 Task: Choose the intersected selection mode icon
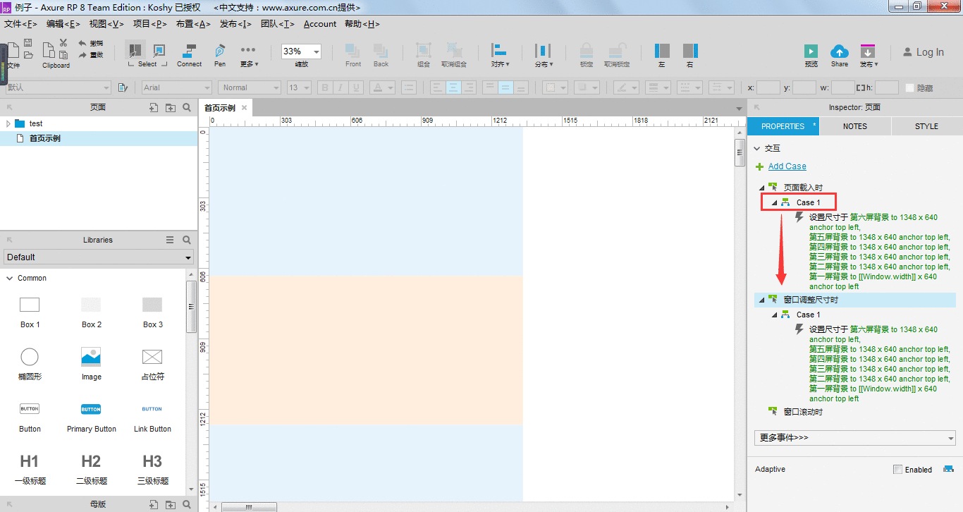[134, 51]
